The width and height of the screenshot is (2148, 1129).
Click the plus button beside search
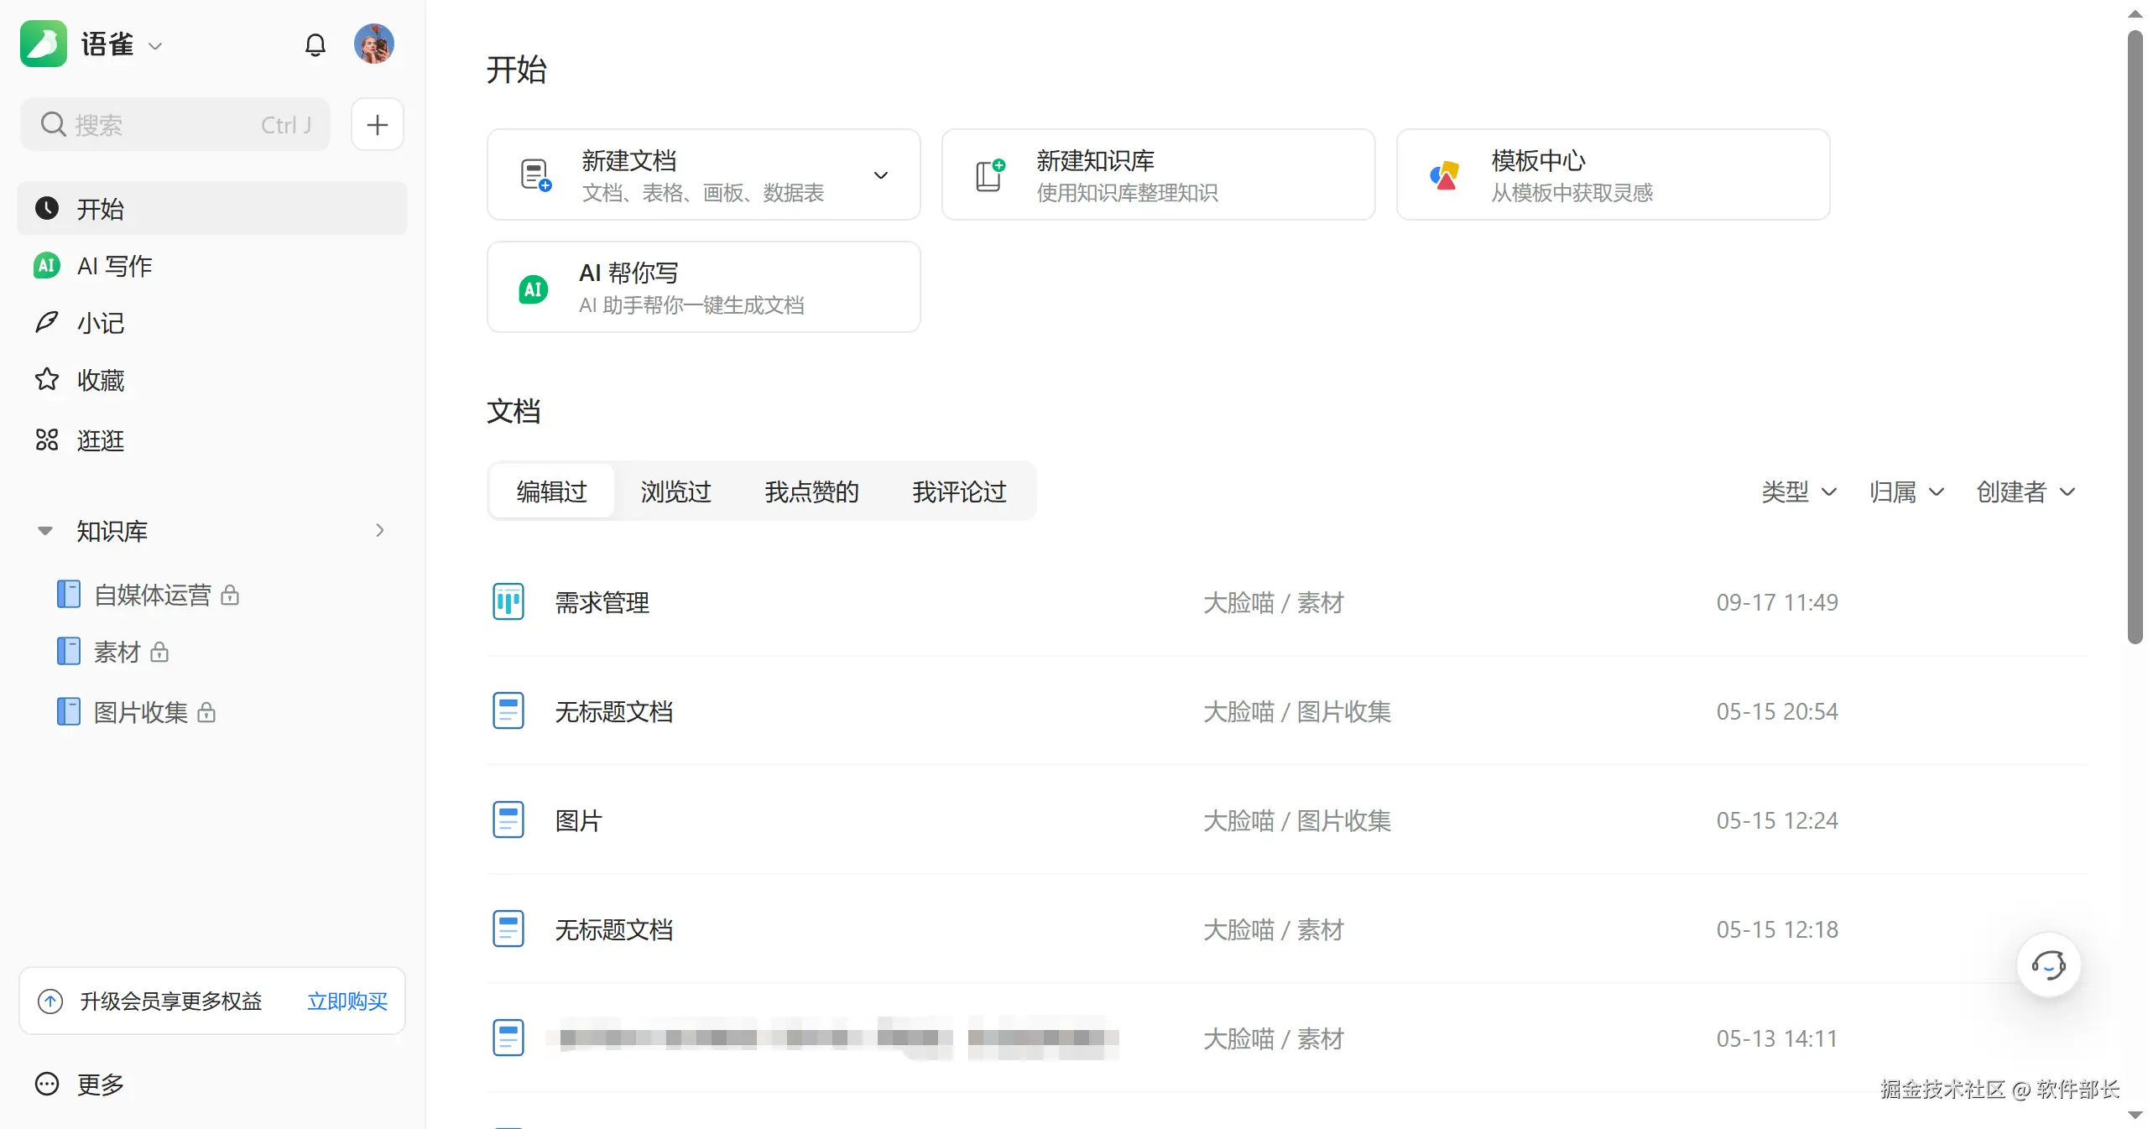[x=377, y=125]
